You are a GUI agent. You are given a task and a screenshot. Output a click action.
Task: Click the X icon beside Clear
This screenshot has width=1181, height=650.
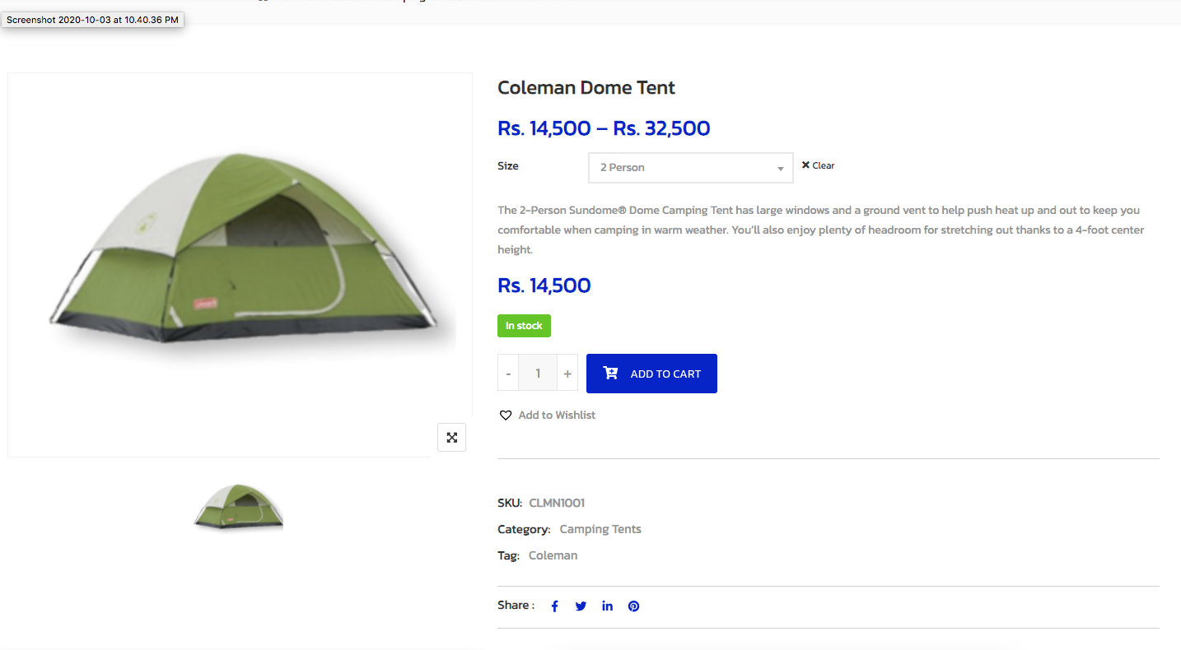(805, 165)
